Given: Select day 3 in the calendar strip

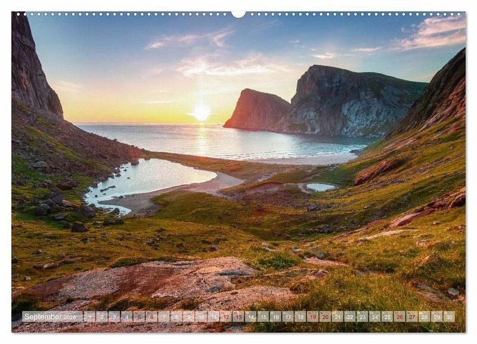Looking at the screenshot, I should [114, 317].
